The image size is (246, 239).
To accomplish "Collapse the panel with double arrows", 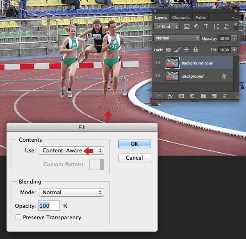I will click(x=236, y=11).
